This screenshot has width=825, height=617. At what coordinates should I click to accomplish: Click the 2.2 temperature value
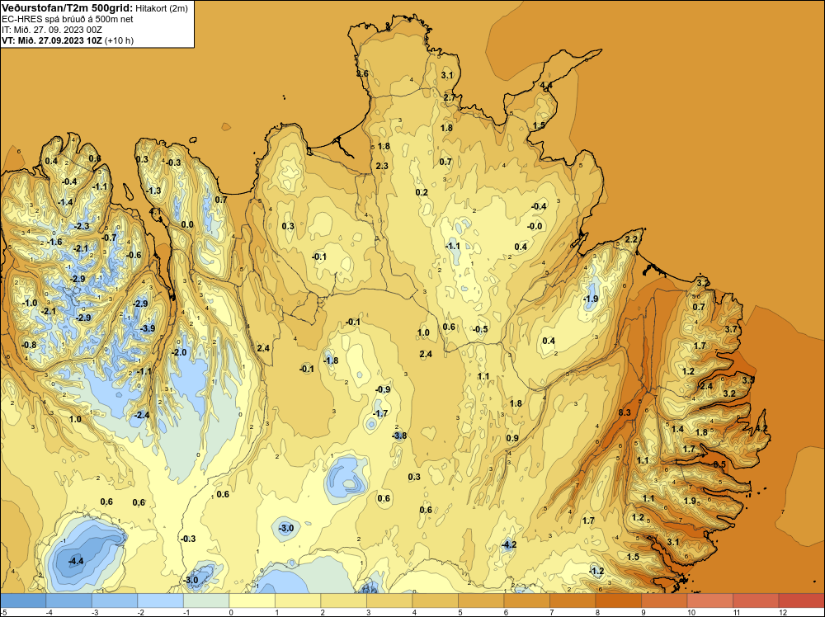pyautogui.click(x=631, y=239)
